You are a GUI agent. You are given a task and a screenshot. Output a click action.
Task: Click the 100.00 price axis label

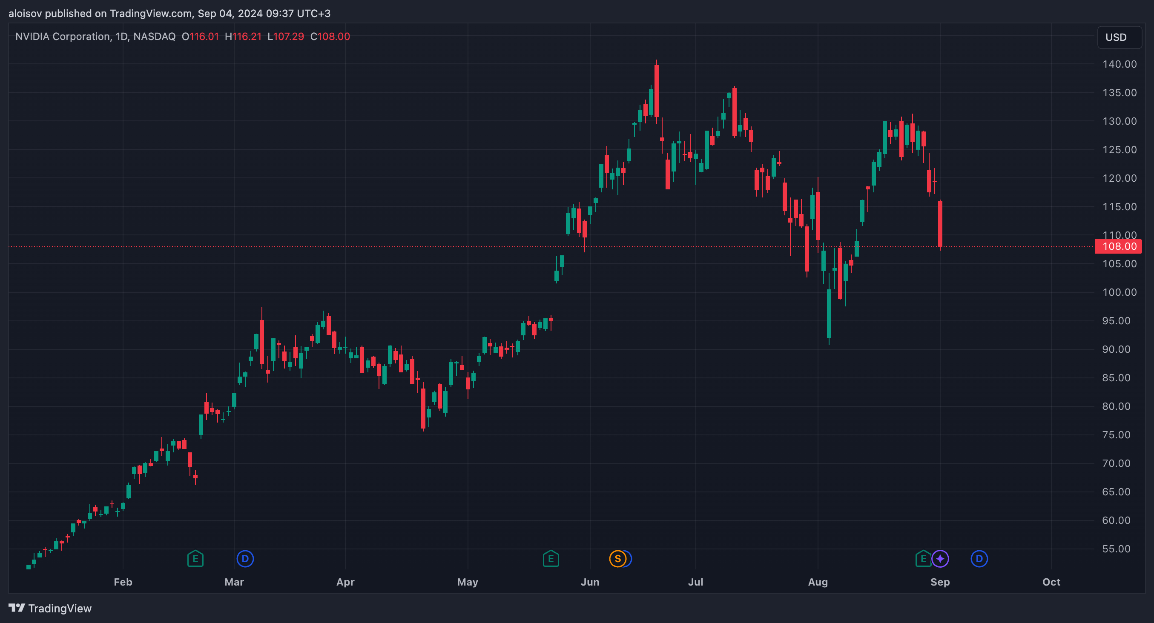pos(1120,292)
